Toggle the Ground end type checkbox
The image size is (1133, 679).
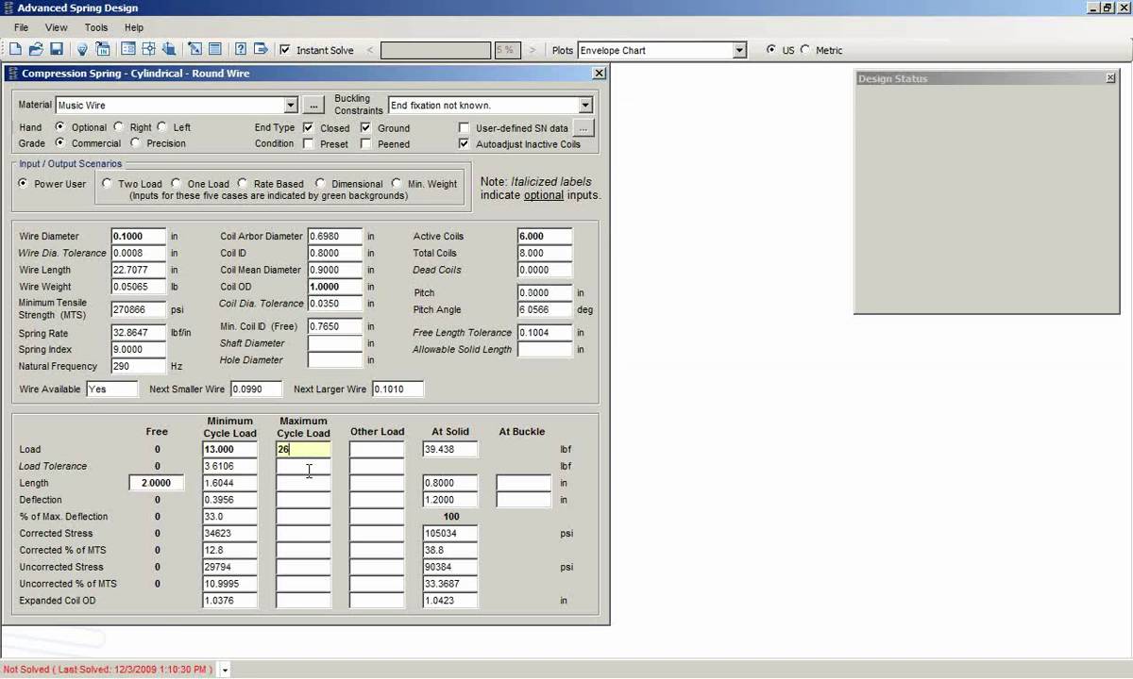366,127
